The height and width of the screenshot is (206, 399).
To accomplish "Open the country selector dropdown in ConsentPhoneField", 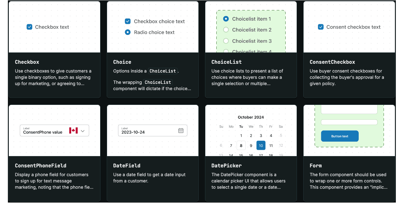I will tap(82, 130).
